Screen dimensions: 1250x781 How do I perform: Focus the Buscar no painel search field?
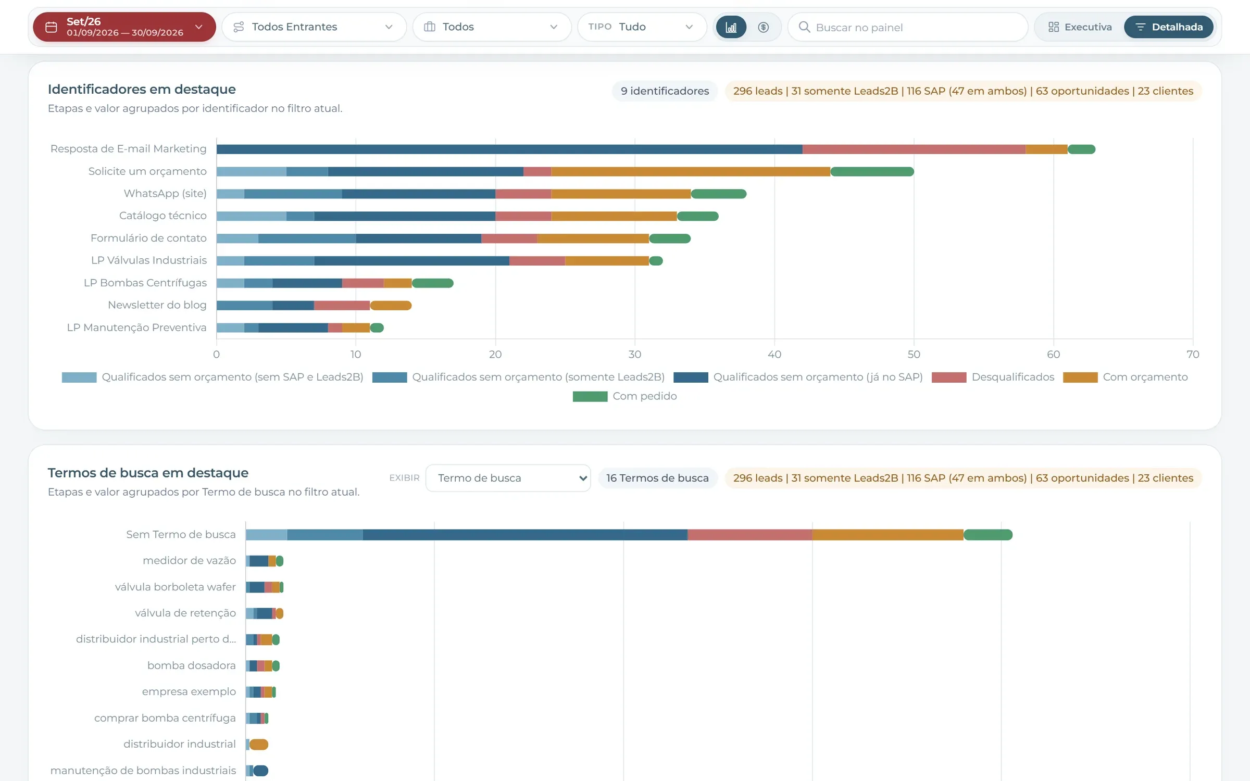coord(908,27)
